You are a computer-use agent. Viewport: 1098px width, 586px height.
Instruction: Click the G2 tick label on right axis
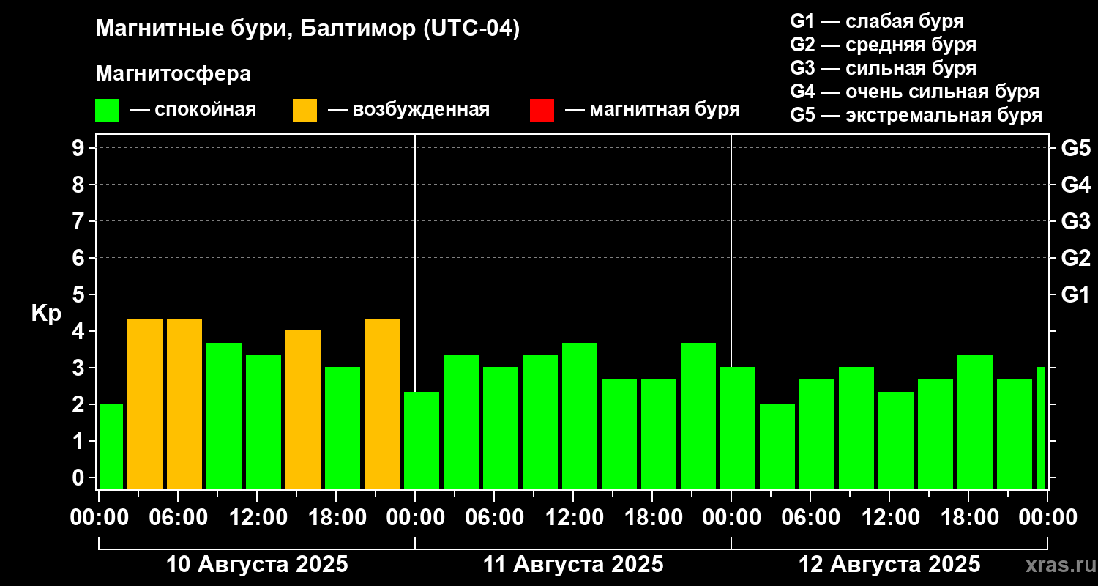point(1075,258)
